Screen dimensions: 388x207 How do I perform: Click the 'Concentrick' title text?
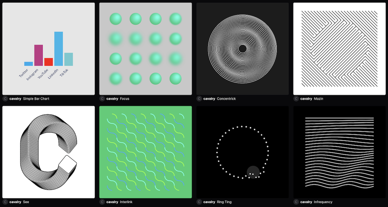coord(226,99)
